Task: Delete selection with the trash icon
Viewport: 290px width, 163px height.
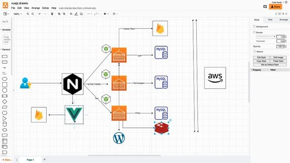Action: 52,14
